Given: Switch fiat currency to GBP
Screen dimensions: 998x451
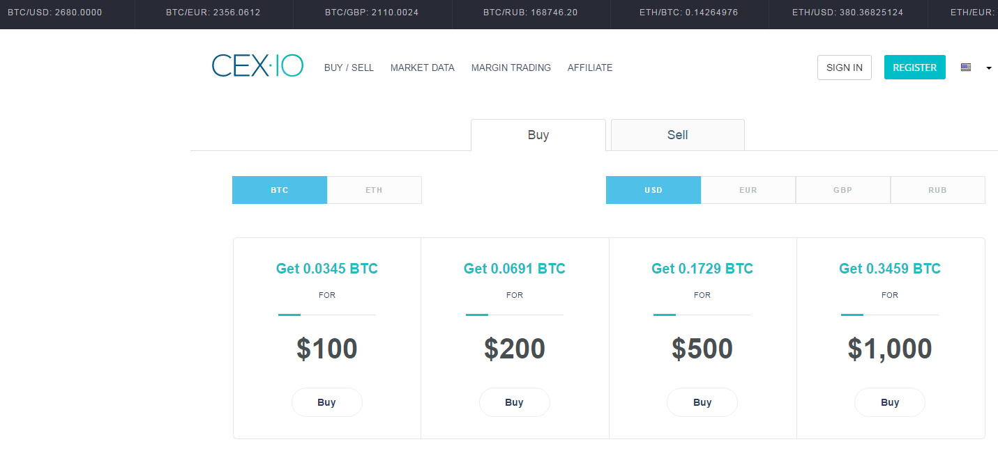Looking at the screenshot, I should pyautogui.click(x=842, y=189).
